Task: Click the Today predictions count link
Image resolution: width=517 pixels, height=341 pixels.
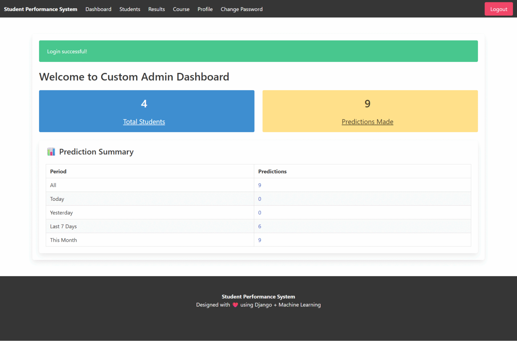Action: pyautogui.click(x=260, y=199)
